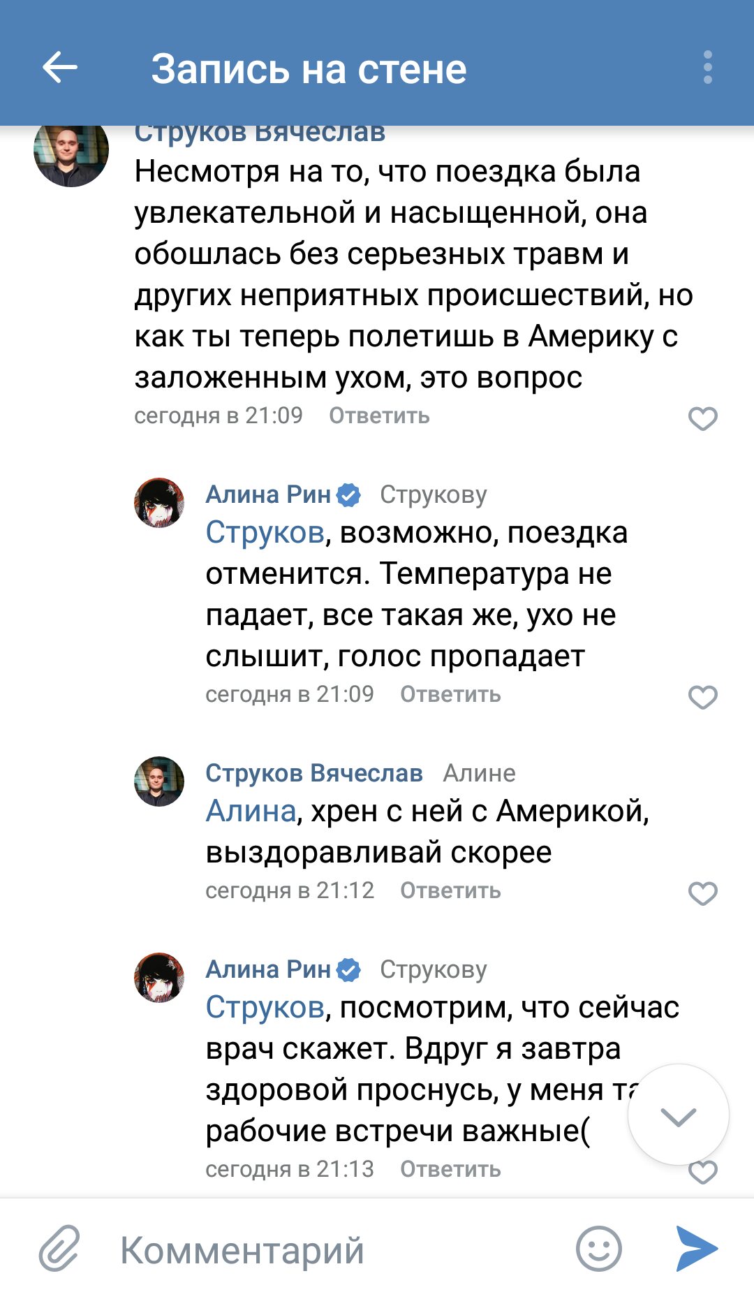754x1299 pixels.
Task: Like the comment about заложенным ухом
Action: (x=702, y=418)
